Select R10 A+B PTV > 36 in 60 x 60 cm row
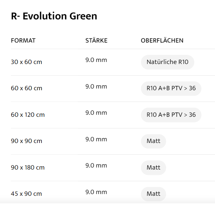Screen dimensions: 215x207 [171, 88]
